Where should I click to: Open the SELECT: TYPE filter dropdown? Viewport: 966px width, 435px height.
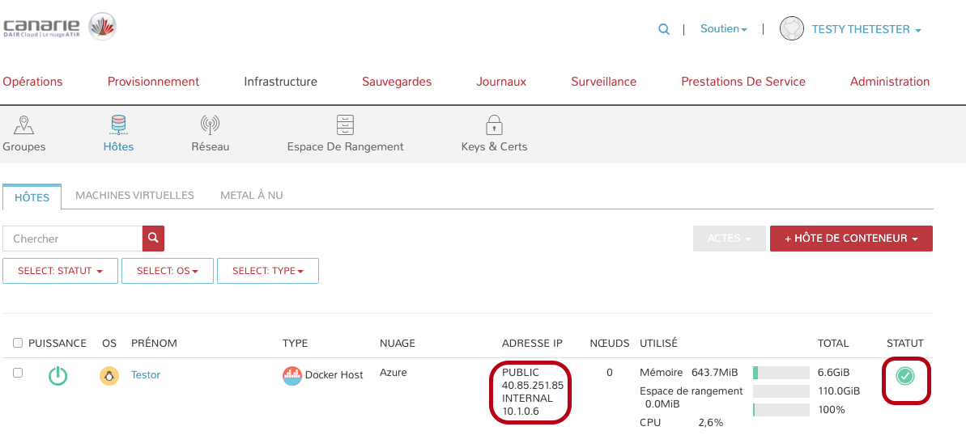tap(267, 271)
